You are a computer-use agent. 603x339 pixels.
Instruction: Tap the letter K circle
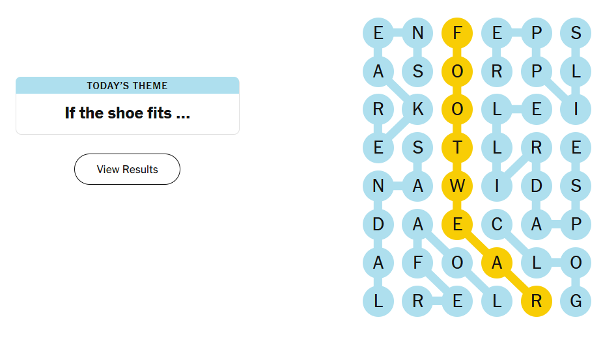417,109
